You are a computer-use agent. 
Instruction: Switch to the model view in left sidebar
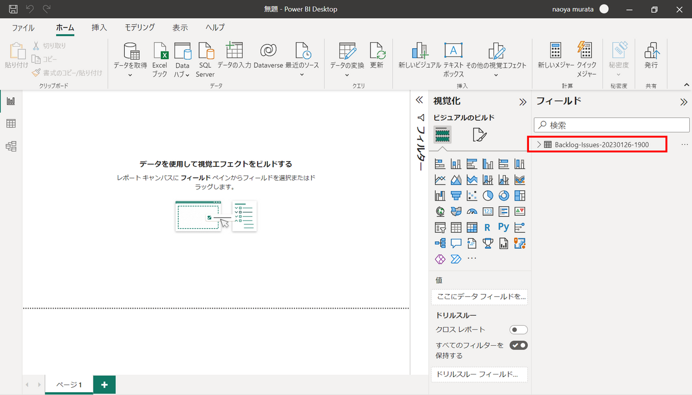coord(11,146)
